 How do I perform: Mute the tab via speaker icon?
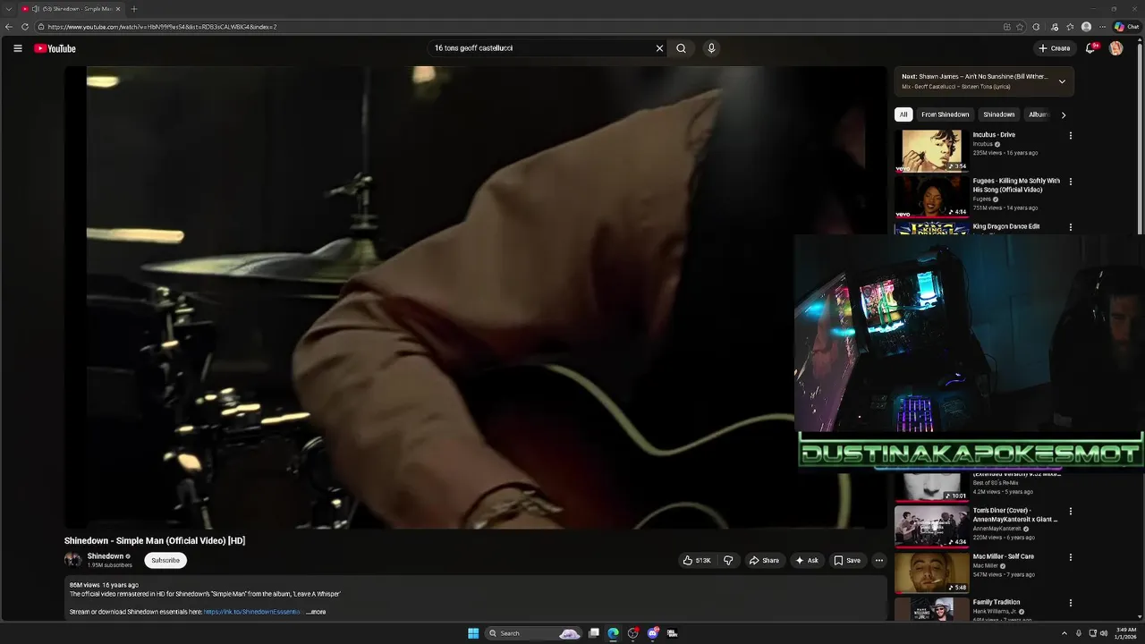point(36,9)
